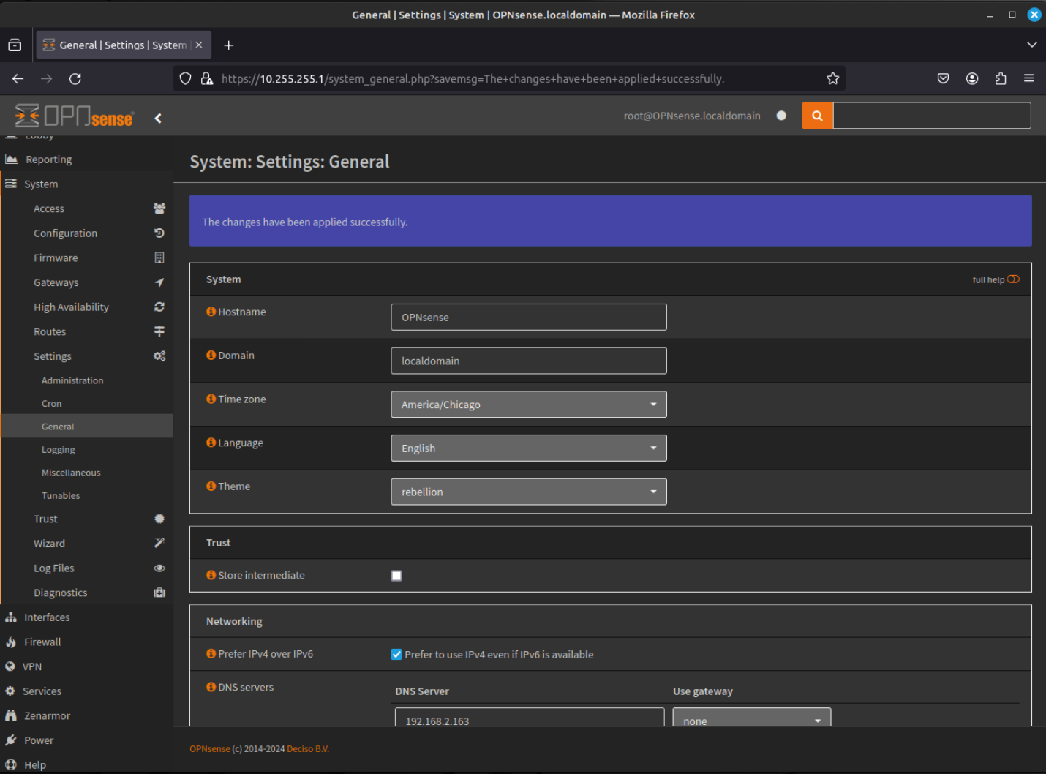This screenshot has height=774, width=1046.
Task: Click DNS servers info icon
Action: click(211, 687)
